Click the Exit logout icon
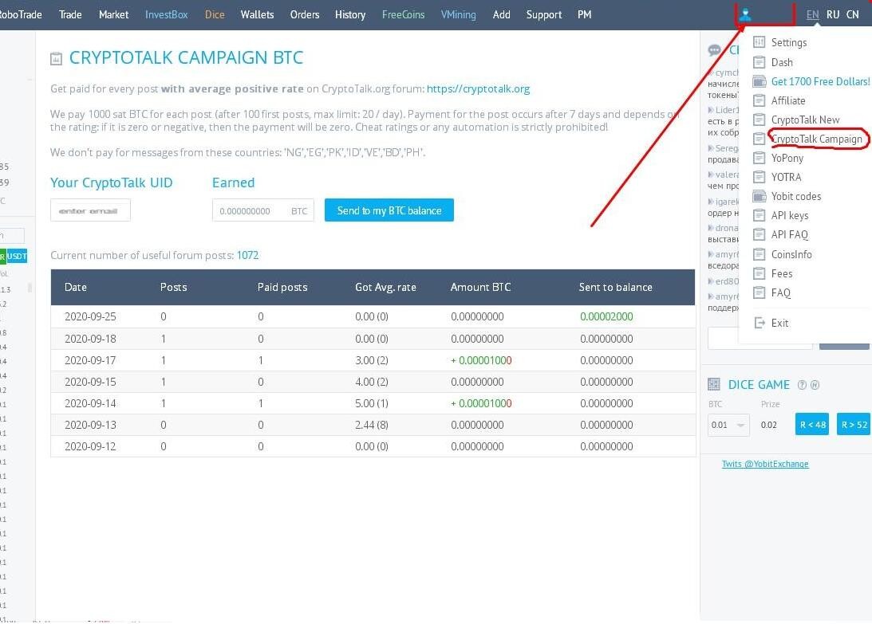Screen dimensions: 872x624 click(759, 323)
